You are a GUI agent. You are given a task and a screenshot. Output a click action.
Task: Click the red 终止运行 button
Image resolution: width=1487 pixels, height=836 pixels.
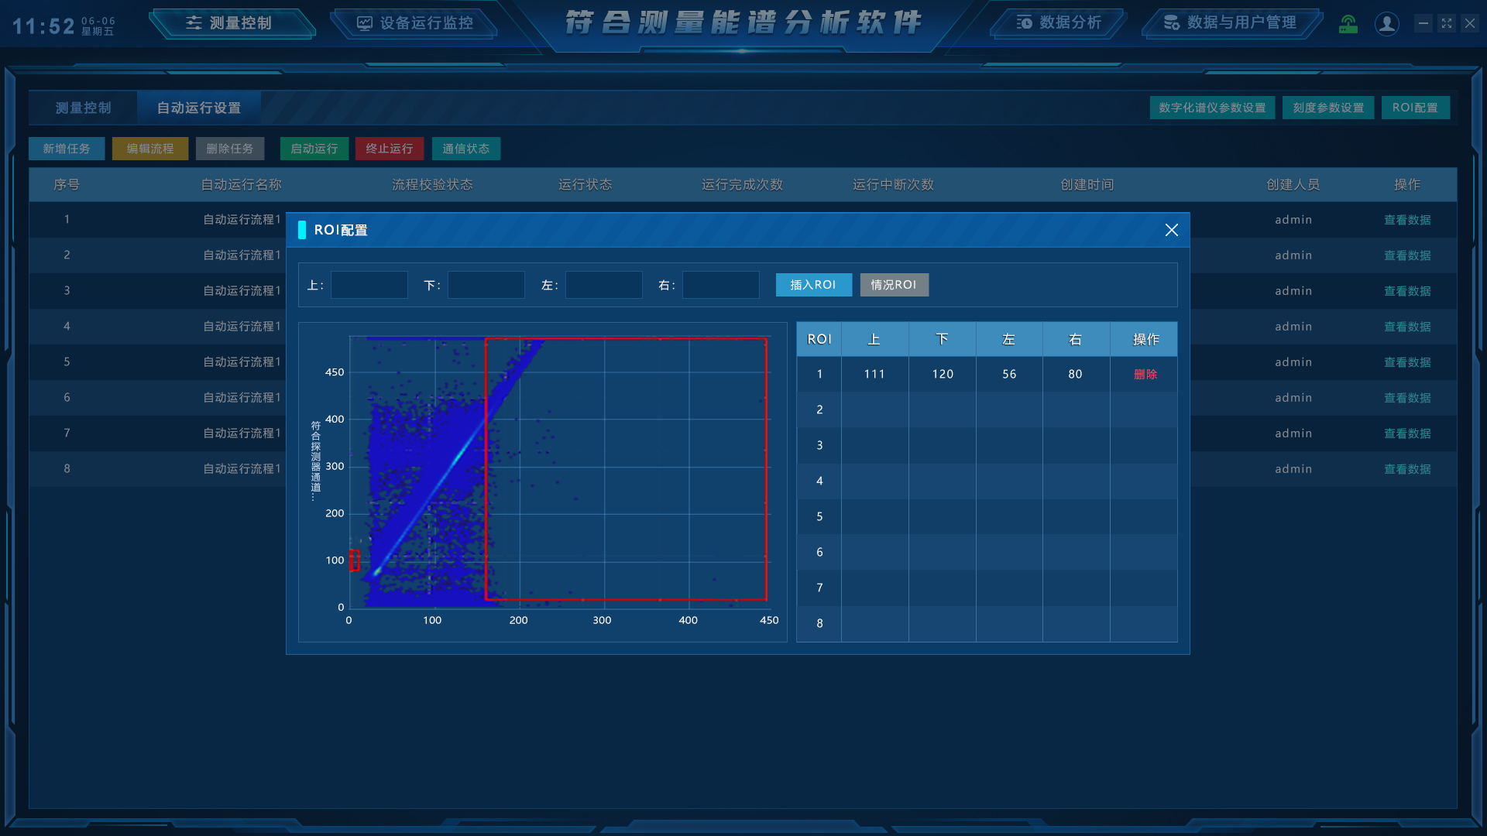click(x=390, y=149)
